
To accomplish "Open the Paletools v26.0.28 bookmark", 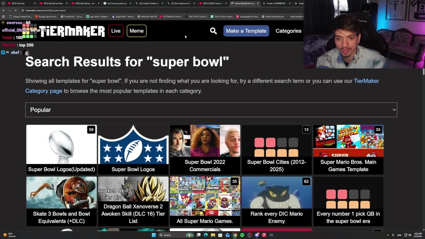I will [x=147, y=17].
